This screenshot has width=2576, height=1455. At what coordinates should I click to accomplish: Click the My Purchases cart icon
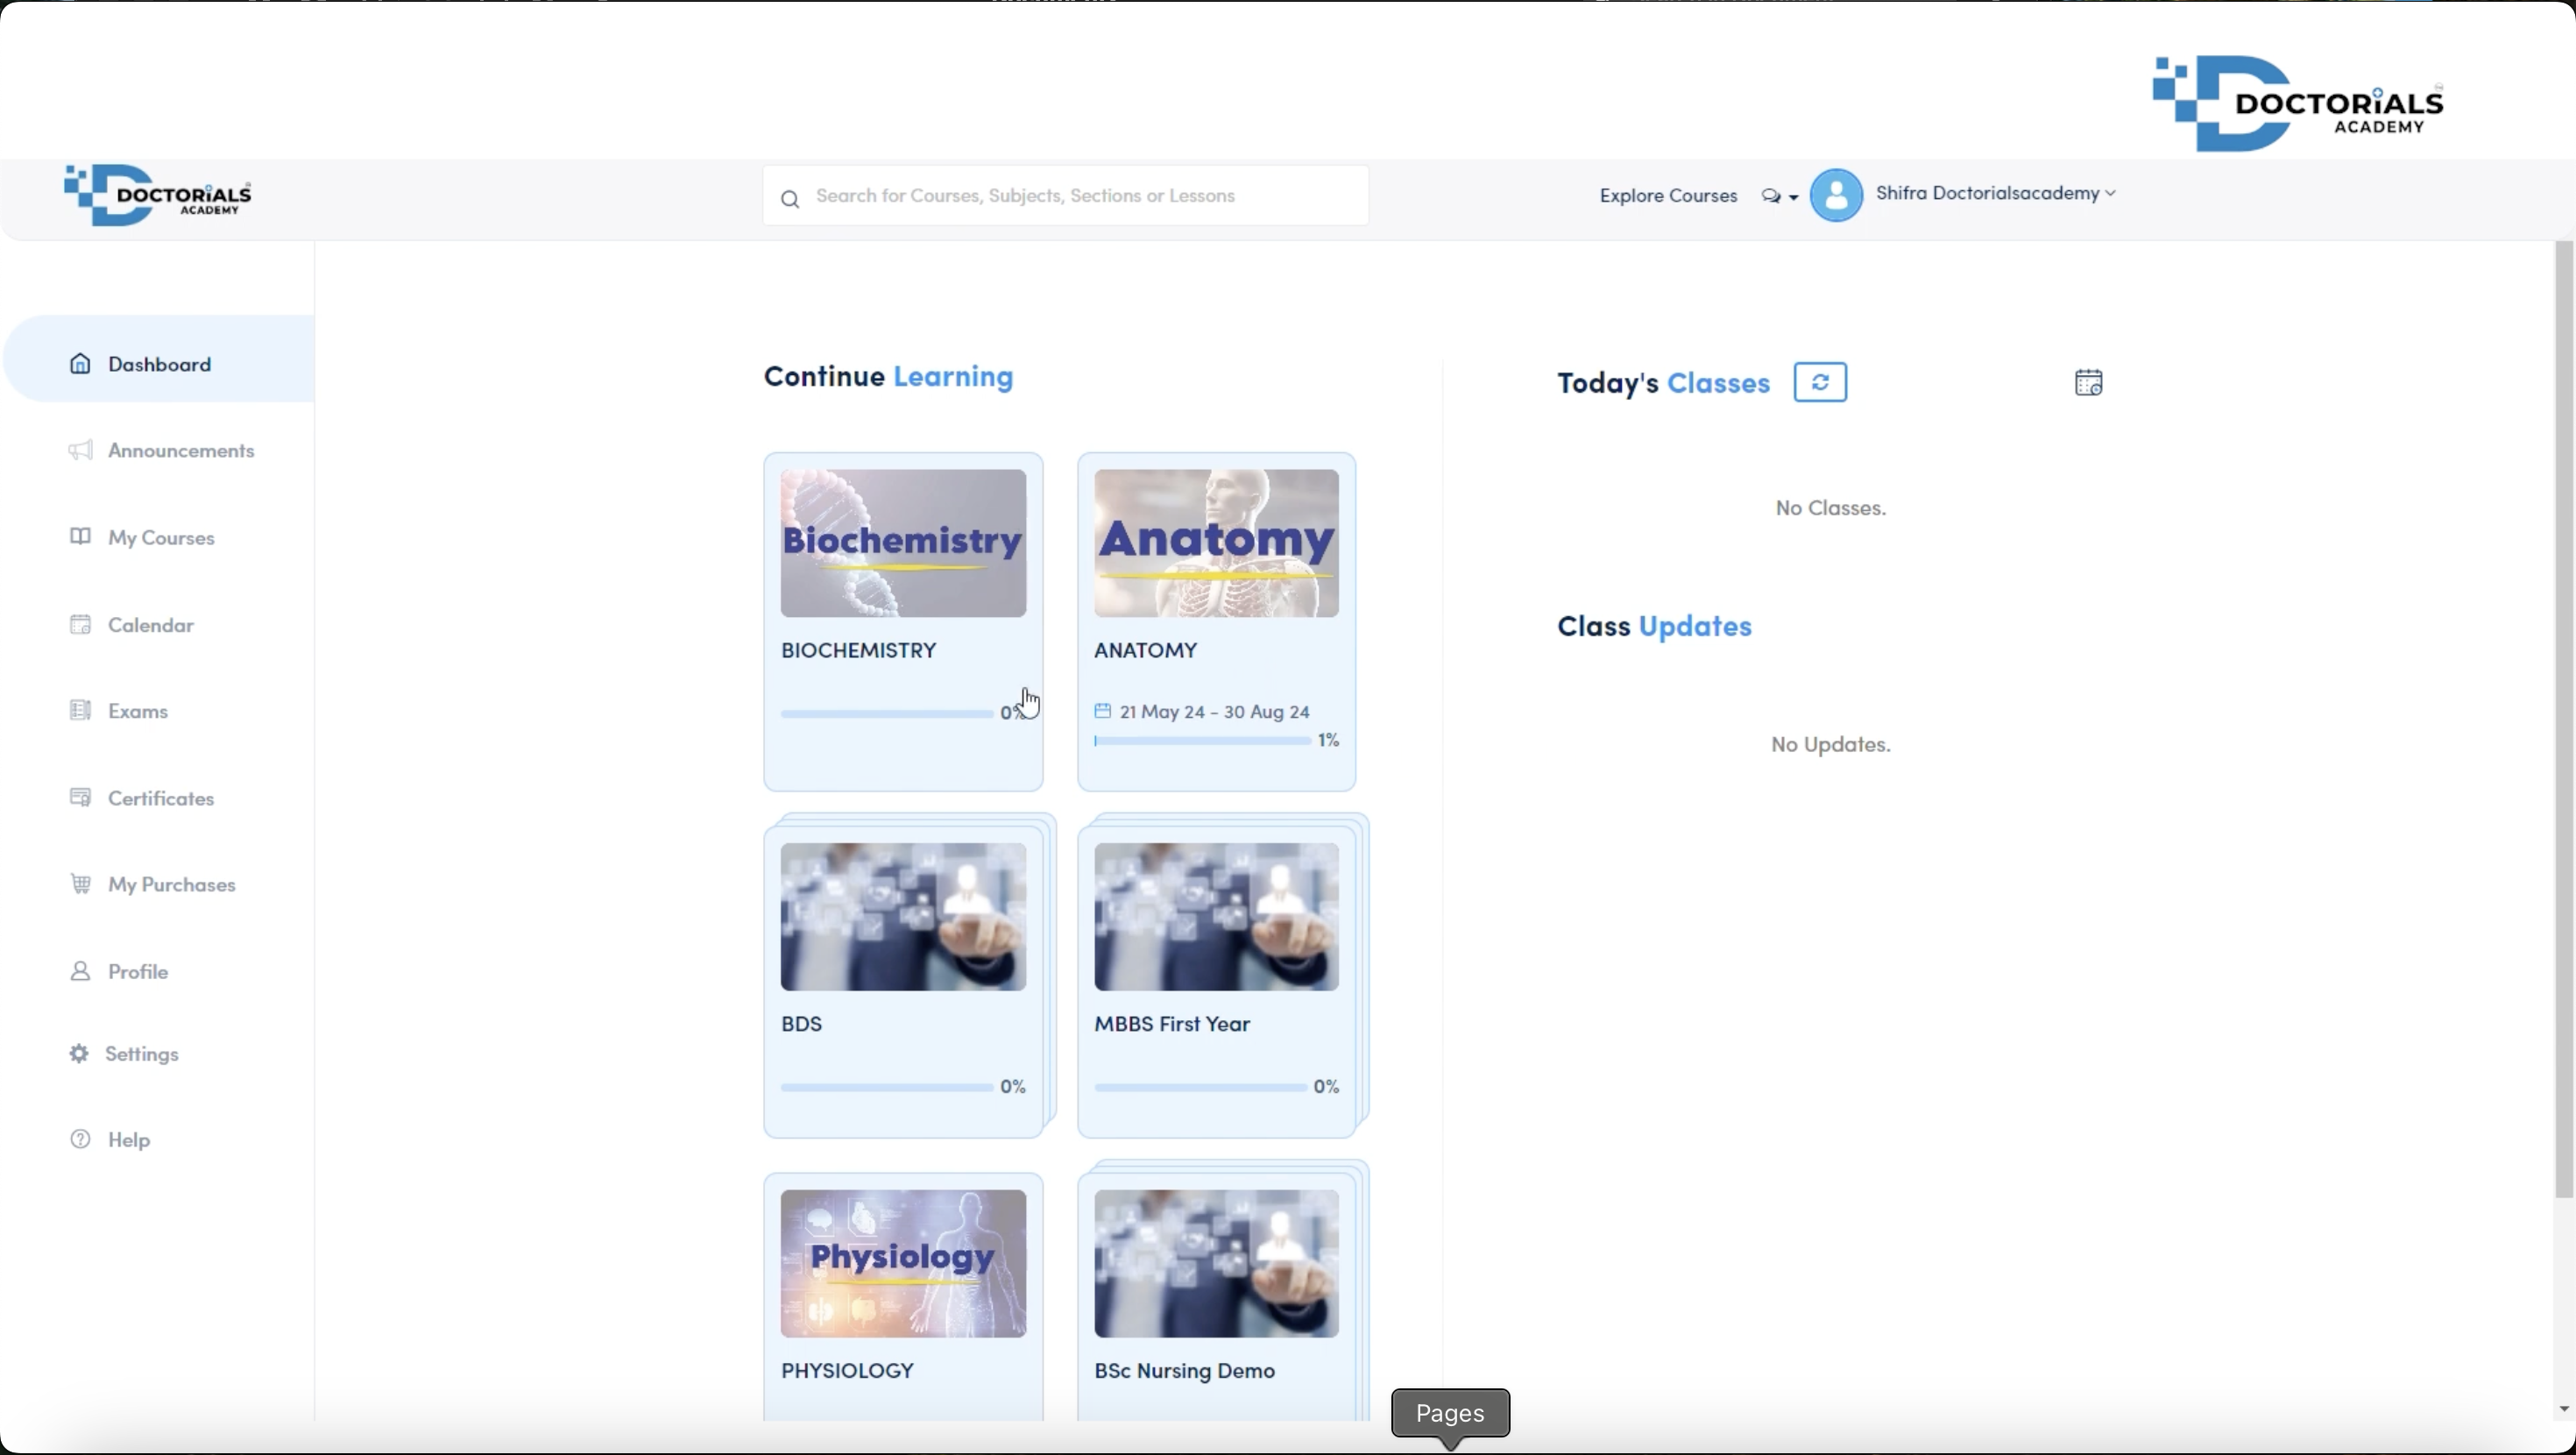[x=80, y=884]
